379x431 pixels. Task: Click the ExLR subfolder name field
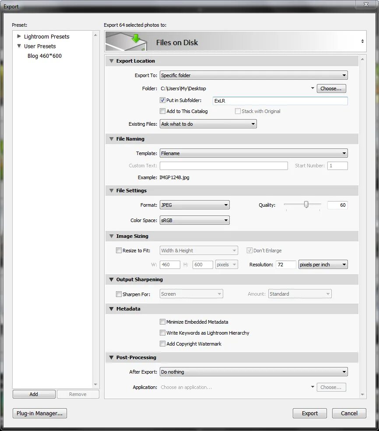point(280,101)
